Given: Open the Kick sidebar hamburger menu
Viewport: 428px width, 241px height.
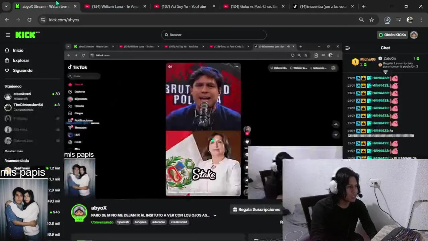Looking at the screenshot, I should pos(8,35).
